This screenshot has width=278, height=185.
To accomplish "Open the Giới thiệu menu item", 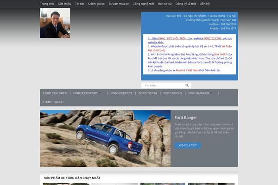I will click(x=64, y=4).
